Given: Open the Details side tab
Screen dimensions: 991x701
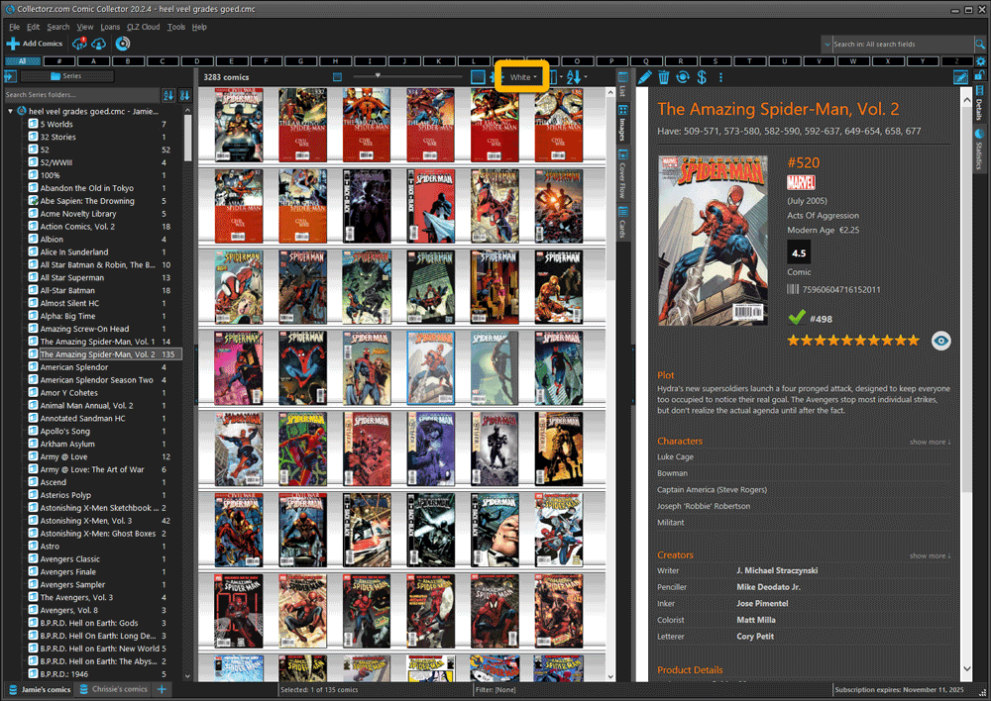Looking at the screenshot, I should (980, 104).
